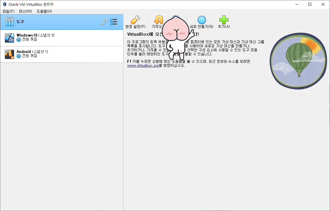The width and height of the screenshot is (330, 211).
Task: Select the Windows10 virtual machine entry
Action: coord(62,38)
